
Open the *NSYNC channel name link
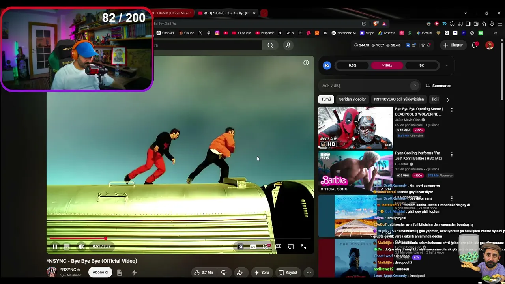(x=68, y=270)
